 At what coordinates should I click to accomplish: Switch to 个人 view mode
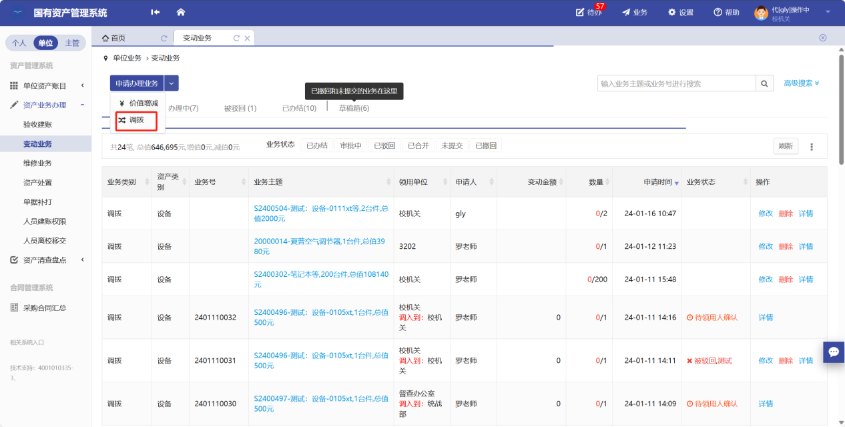click(x=19, y=43)
